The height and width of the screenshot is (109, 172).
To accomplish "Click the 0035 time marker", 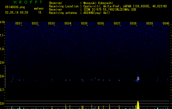I will [x=84, y=23].
